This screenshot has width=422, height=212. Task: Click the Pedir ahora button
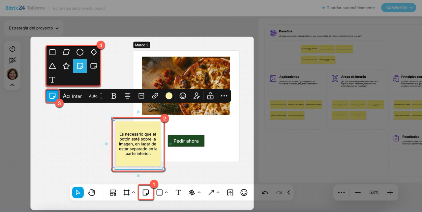pos(186,141)
